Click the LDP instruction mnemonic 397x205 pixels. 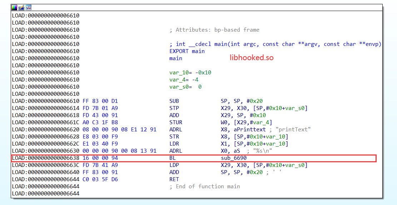[x=174, y=165]
